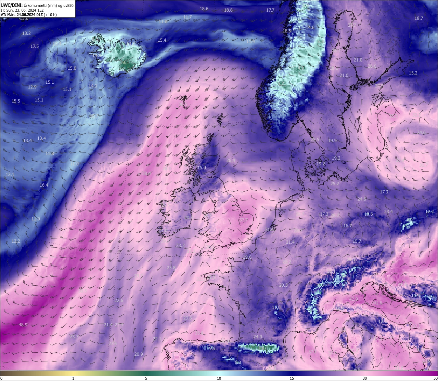The width and height of the screenshot is (438, 381).
Task: Click the 22.1 value north of Spain
Action: [157, 339]
